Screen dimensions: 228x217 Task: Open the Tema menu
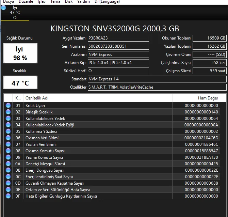[55, 2]
